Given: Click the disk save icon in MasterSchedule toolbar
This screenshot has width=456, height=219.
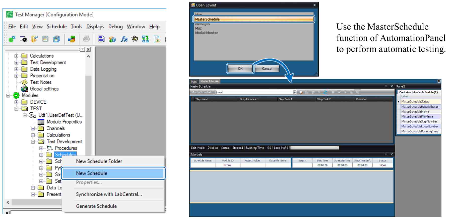Looking at the screenshot, I should [307, 92].
